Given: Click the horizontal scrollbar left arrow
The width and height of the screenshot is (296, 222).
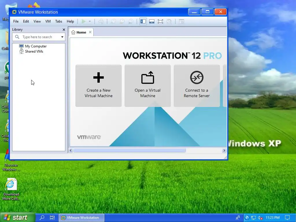Looking at the screenshot, I should click(x=71, y=150).
